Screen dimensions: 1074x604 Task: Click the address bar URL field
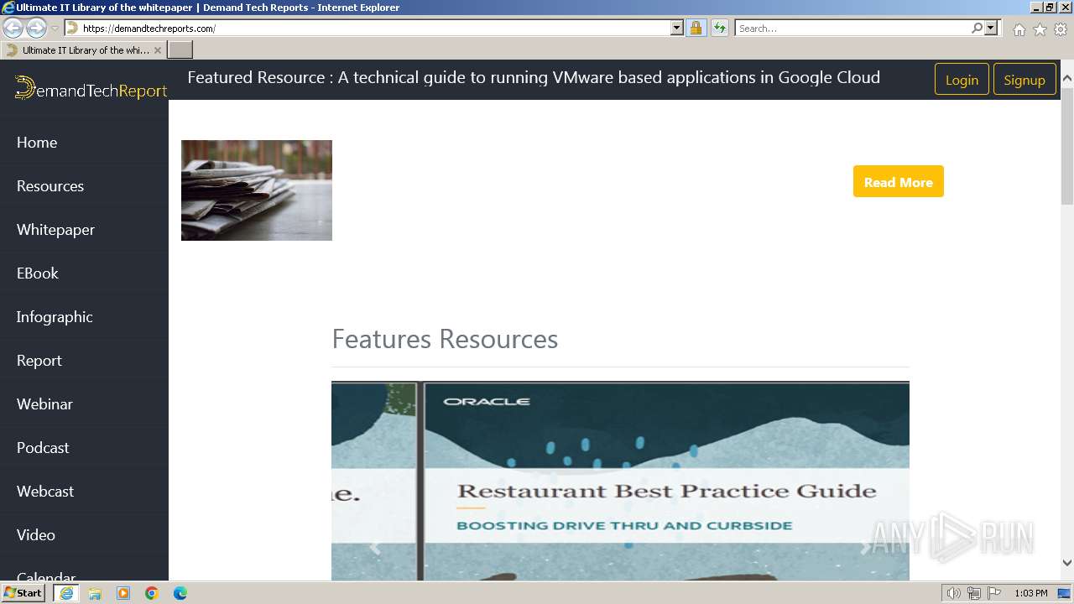368,29
